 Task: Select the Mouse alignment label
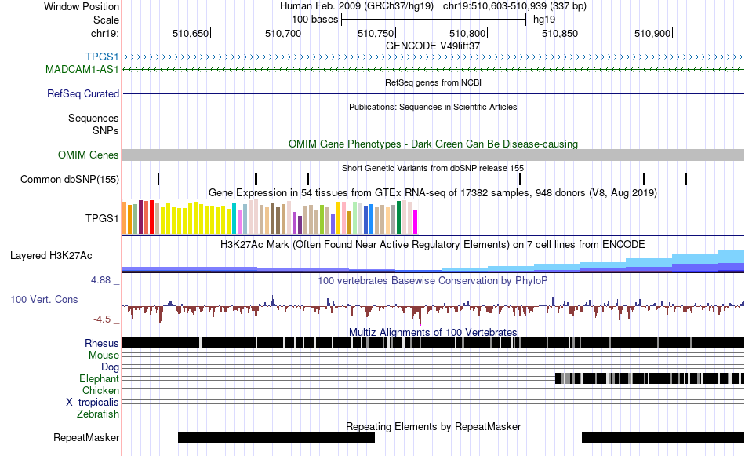pyautogui.click(x=104, y=356)
